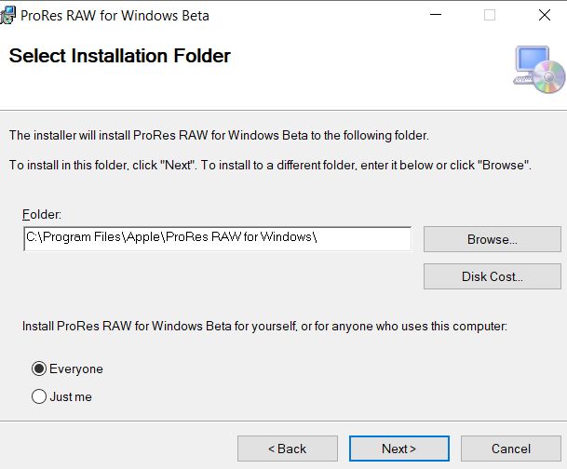Select the Everyone radio button
567x469 pixels.
[x=39, y=368]
